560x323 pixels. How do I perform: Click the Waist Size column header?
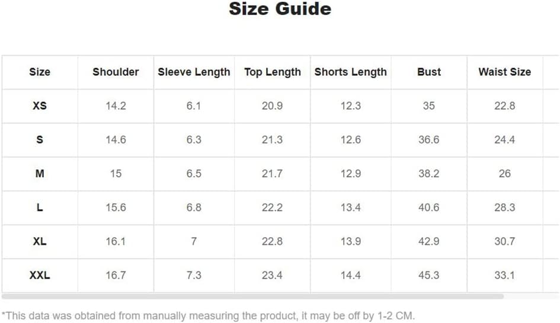pos(505,72)
